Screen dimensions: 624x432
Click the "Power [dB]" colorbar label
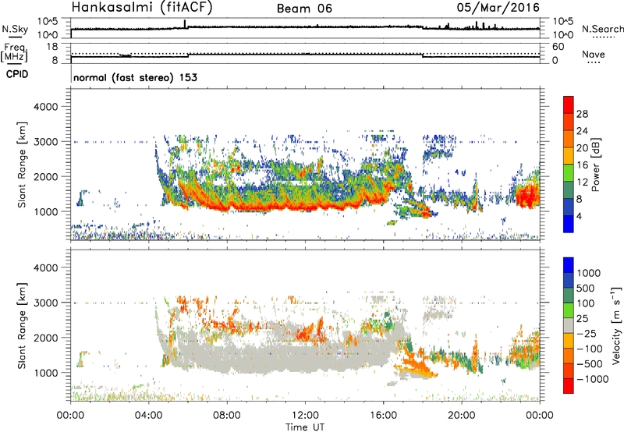point(595,165)
